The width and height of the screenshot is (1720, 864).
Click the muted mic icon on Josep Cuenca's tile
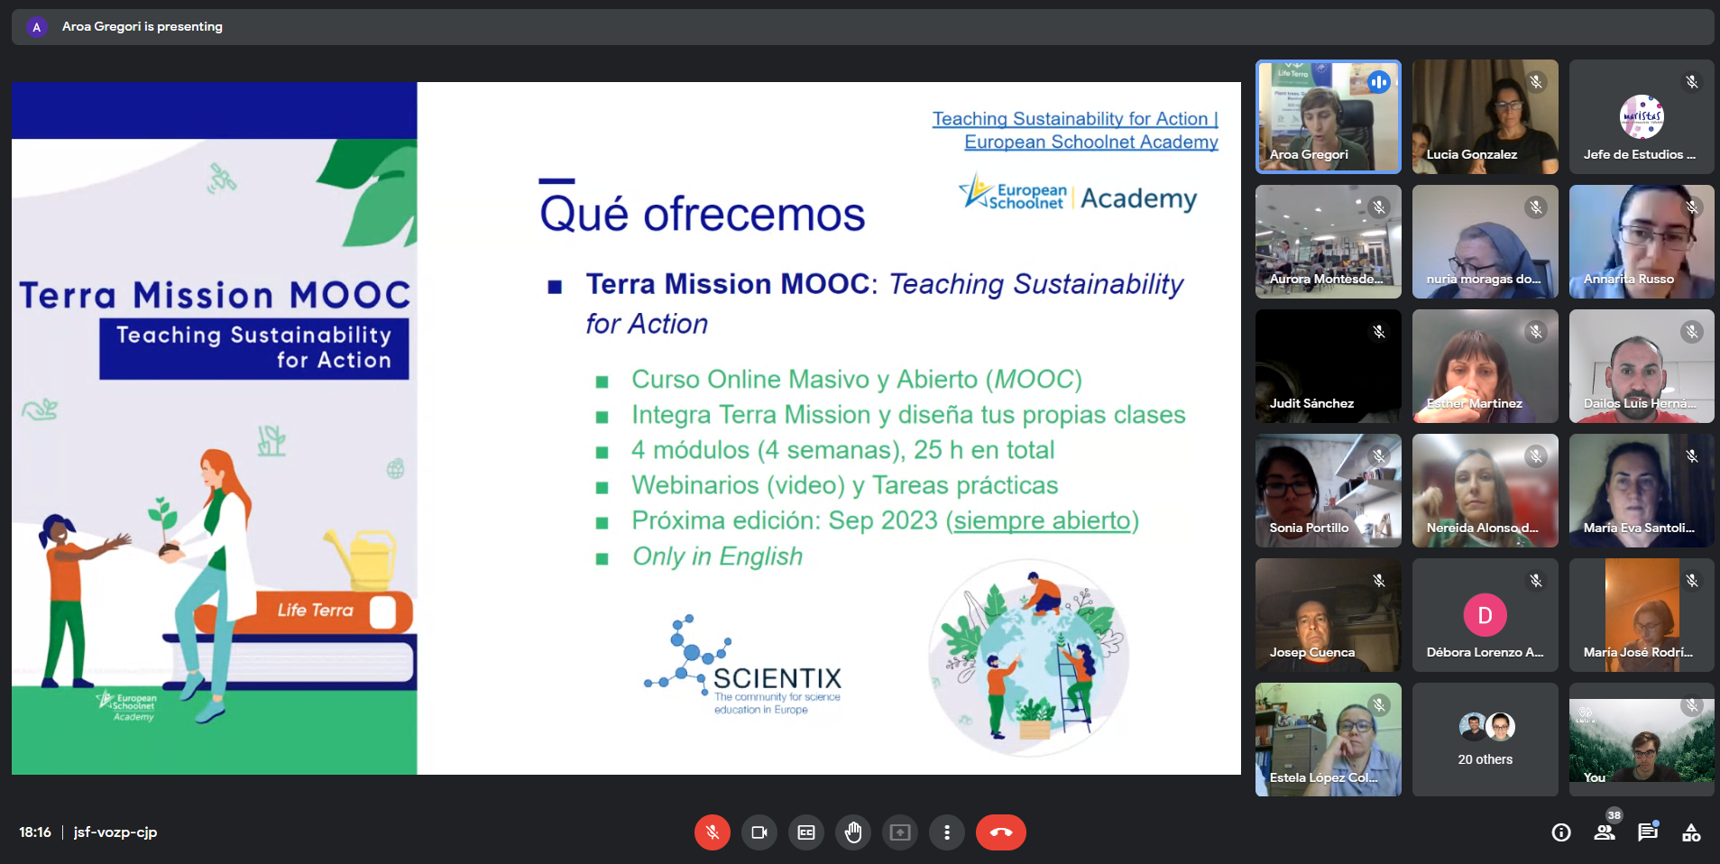click(1378, 581)
